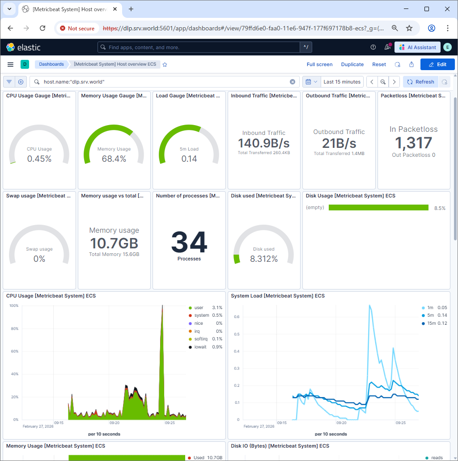This screenshot has height=461, width=458.
Task: Click the Edit dashboard button
Action: coord(437,64)
